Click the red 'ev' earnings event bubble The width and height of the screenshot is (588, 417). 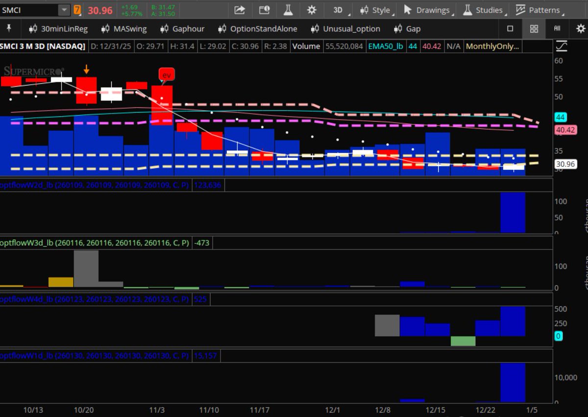pyautogui.click(x=167, y=75)
